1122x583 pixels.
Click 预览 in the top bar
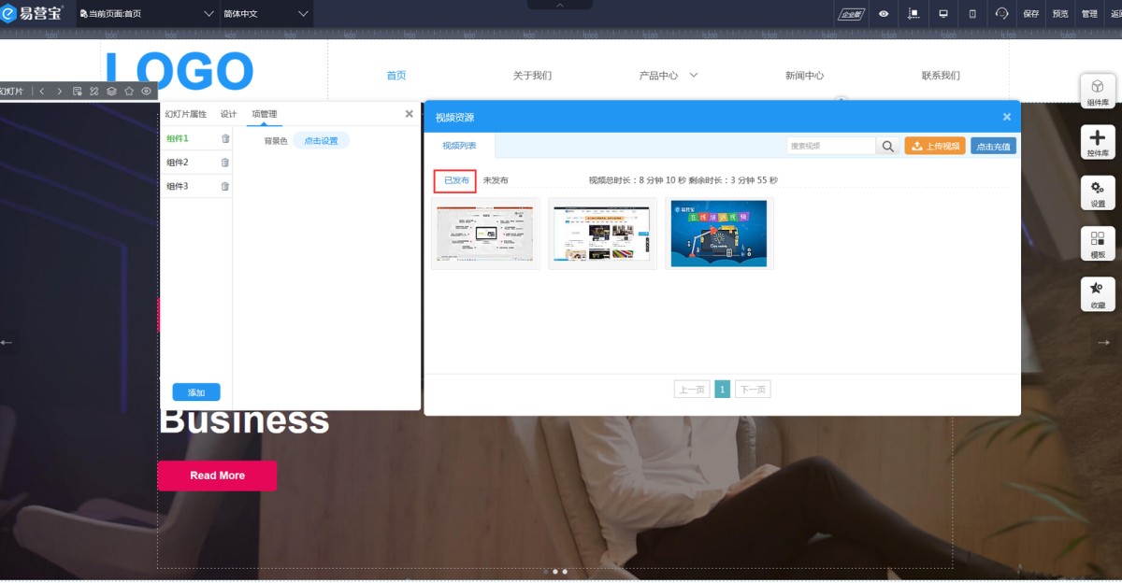[1060, 14]
